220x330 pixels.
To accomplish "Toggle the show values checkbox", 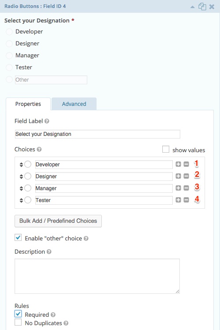I will (166, 149).
